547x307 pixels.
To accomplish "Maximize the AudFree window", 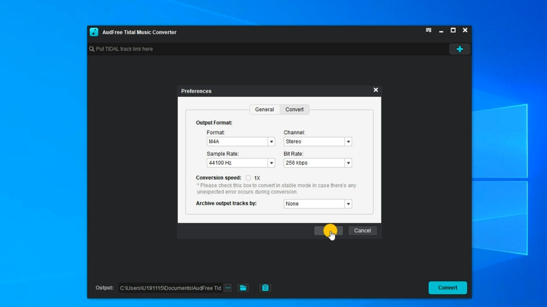I will (453, 31).
